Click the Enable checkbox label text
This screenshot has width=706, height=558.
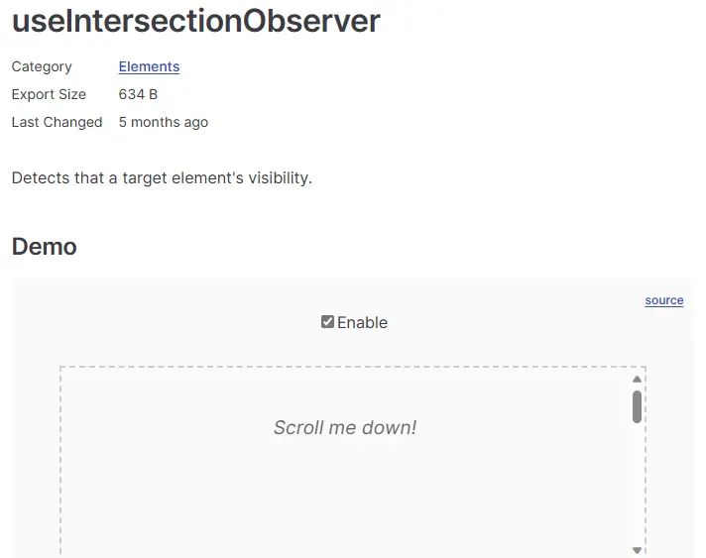363,323
